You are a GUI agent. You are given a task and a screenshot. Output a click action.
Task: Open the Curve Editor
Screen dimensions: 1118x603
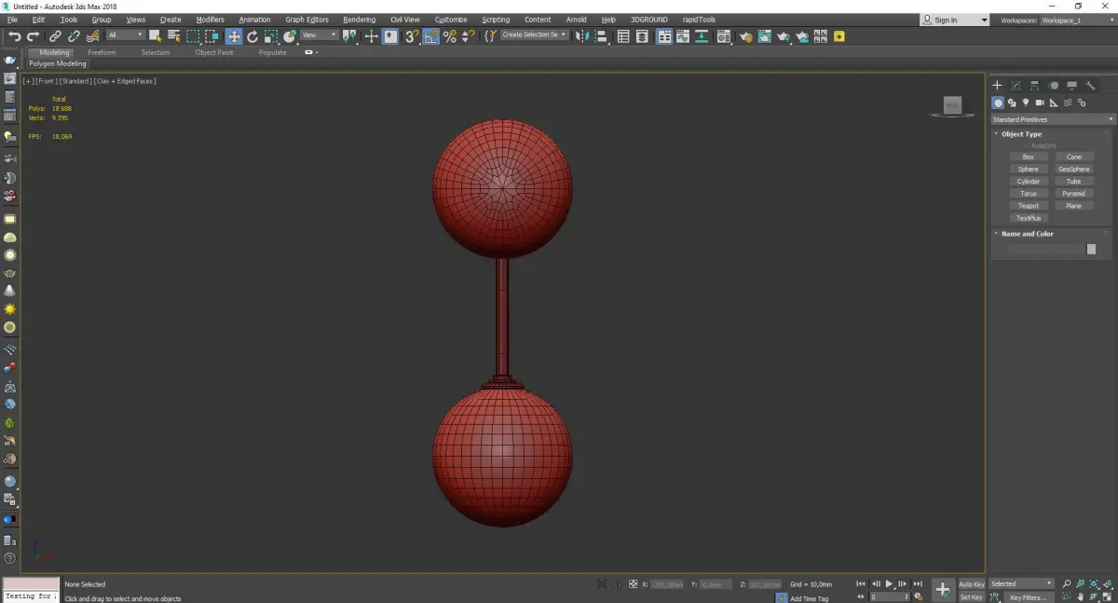click(x=683, y=36)
